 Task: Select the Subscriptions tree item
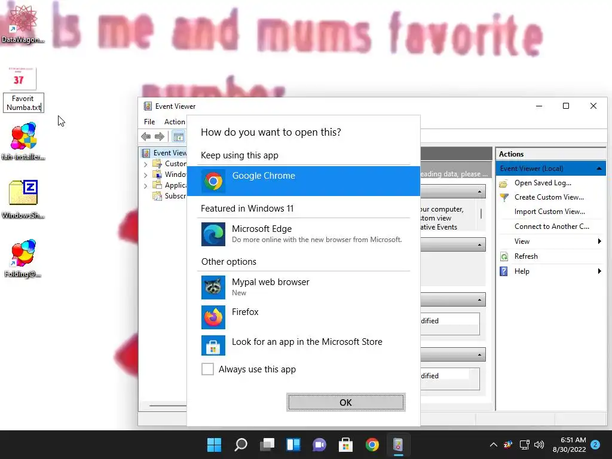169,196
